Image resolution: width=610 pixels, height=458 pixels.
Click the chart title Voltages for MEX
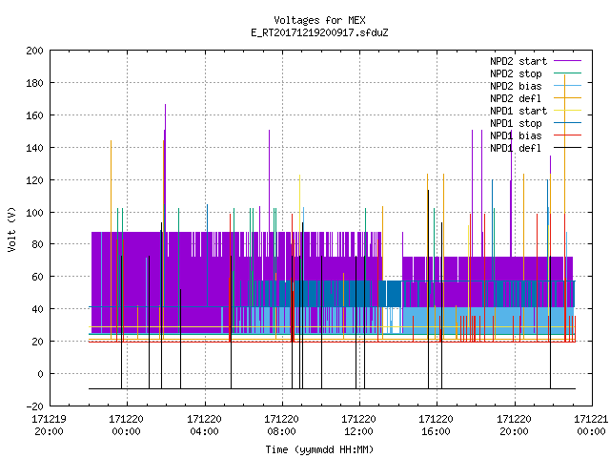click(319, 20)
